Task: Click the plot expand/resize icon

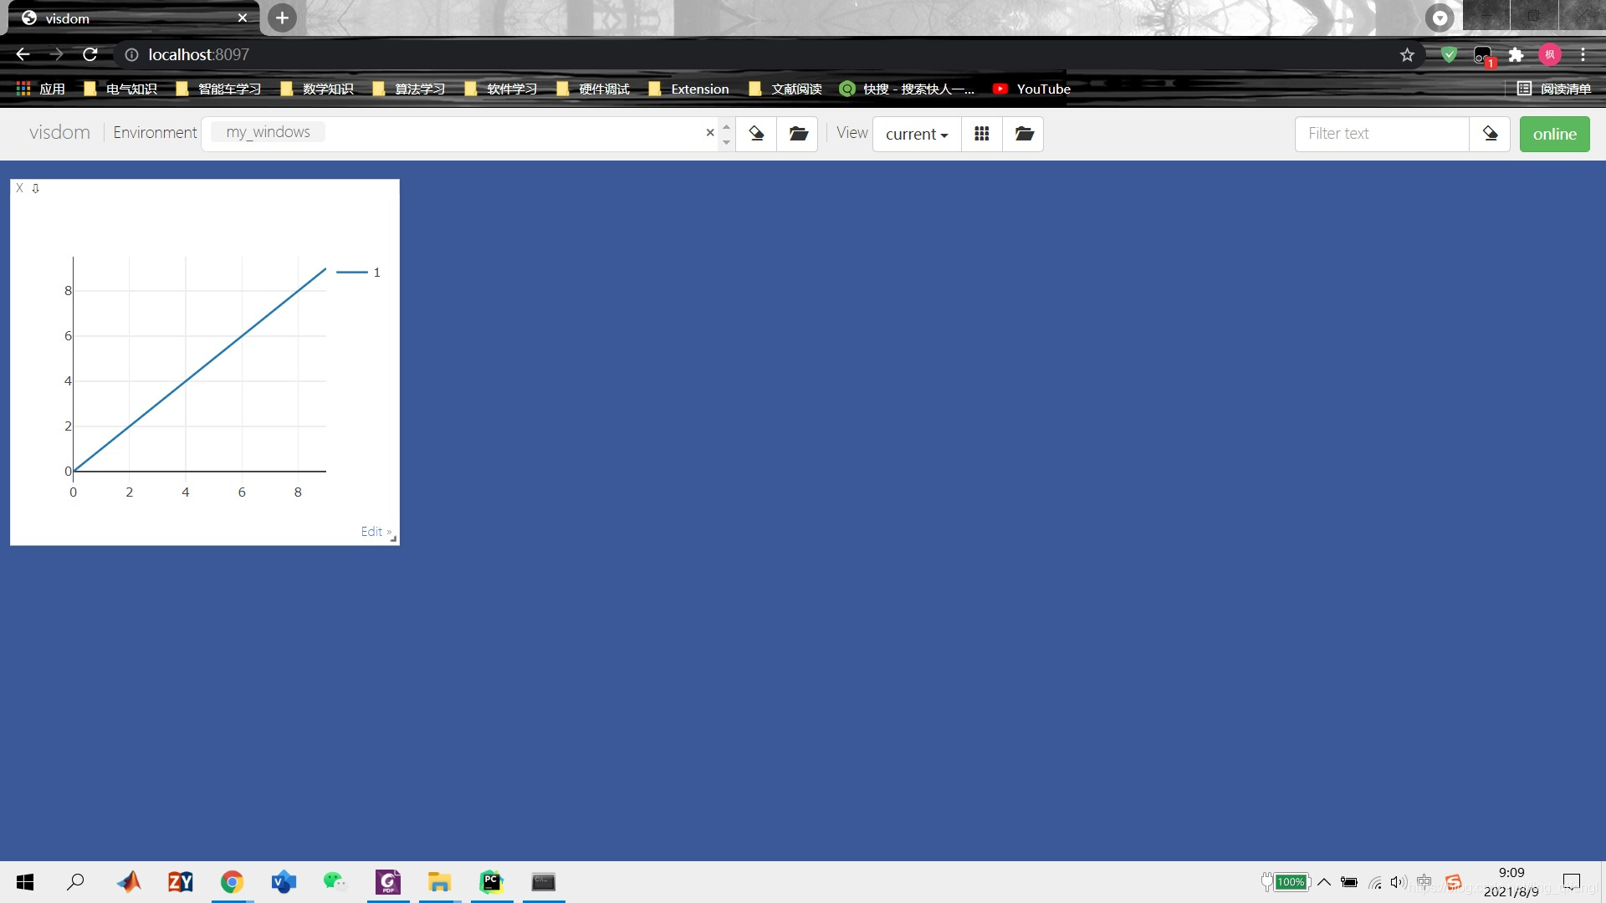Action: click(392, 539)
